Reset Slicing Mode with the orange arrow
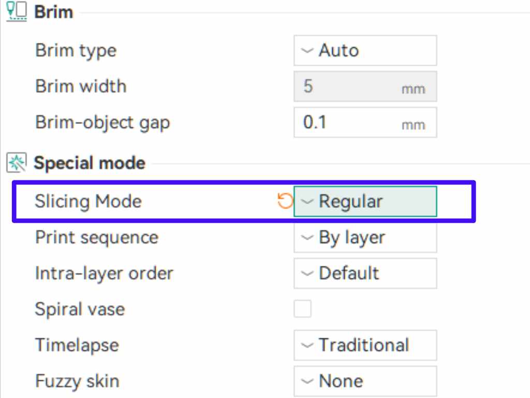 coord(285,201)
